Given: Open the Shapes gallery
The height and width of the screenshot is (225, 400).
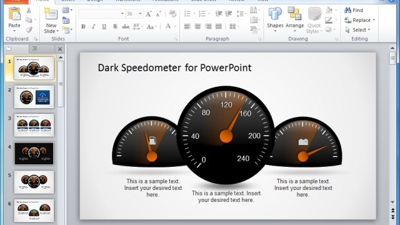Looking at the screenshot, I should pos(275,20).
